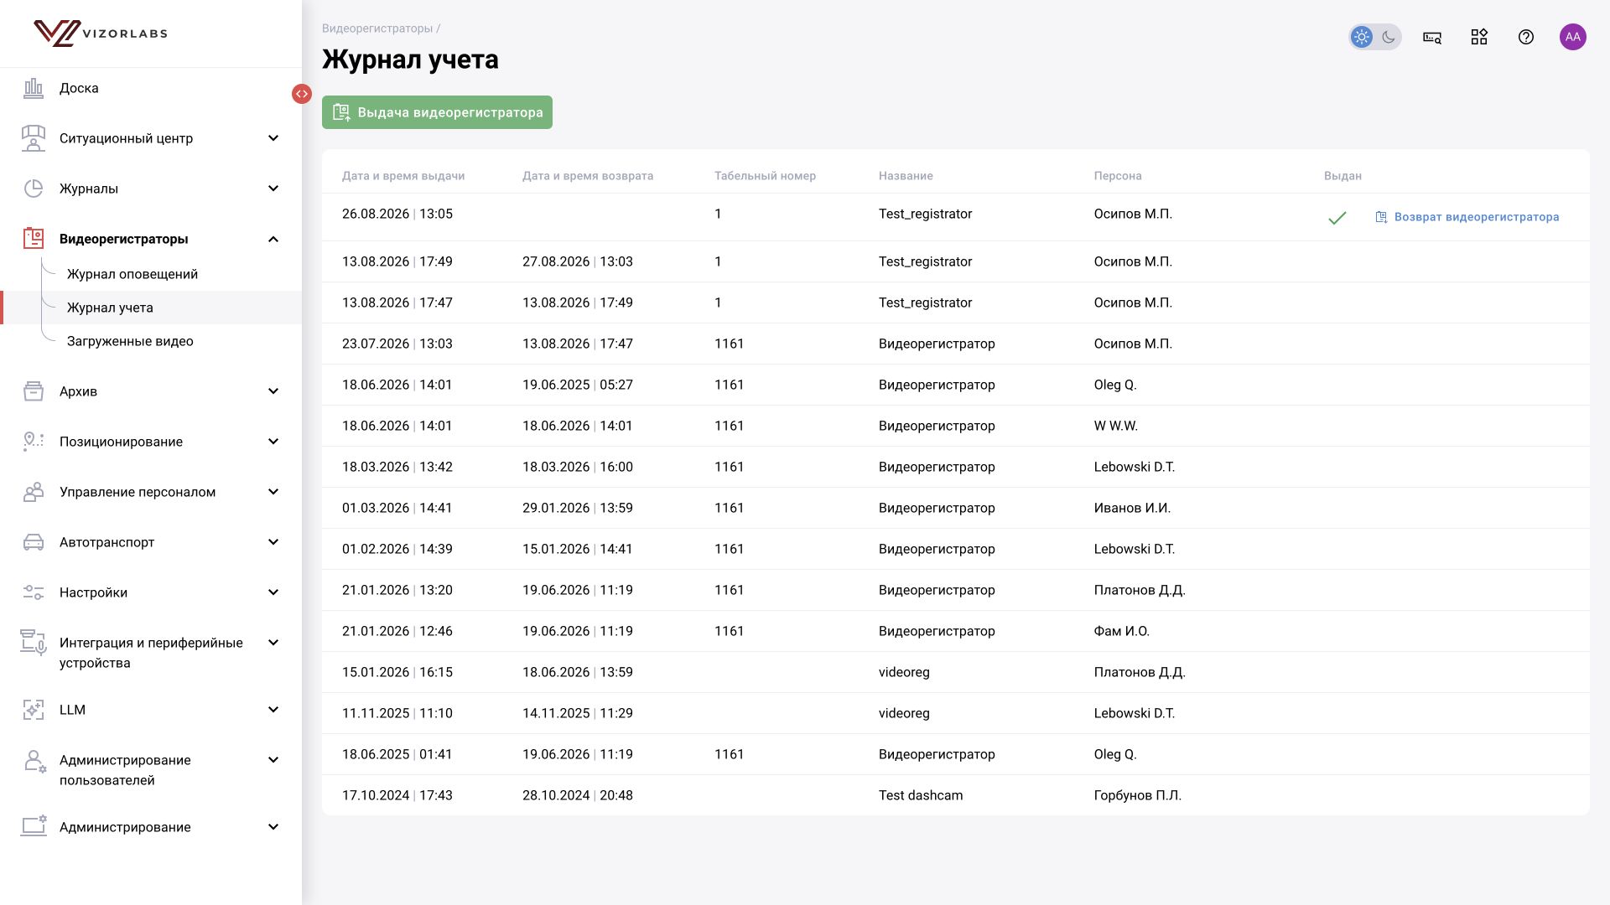Screen dimensions: 1610x905
Task: Click the Фам И.О. persona cell
Action: coord(1121,631)
